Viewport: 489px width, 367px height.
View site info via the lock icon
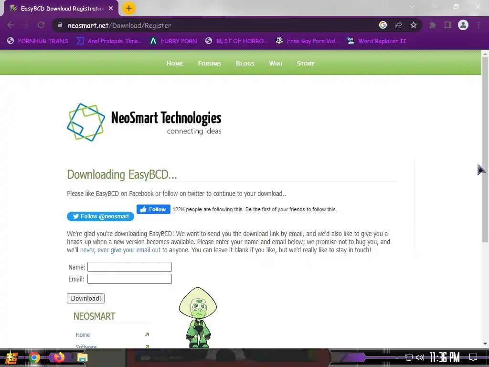click(60, 25)
